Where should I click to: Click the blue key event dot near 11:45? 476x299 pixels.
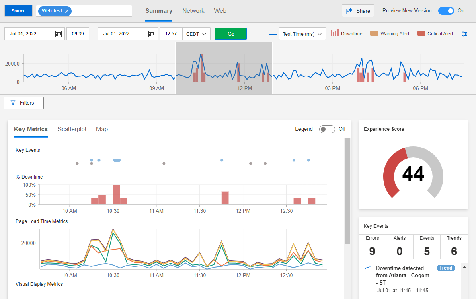pyautogui.click(x=222, y=160)
